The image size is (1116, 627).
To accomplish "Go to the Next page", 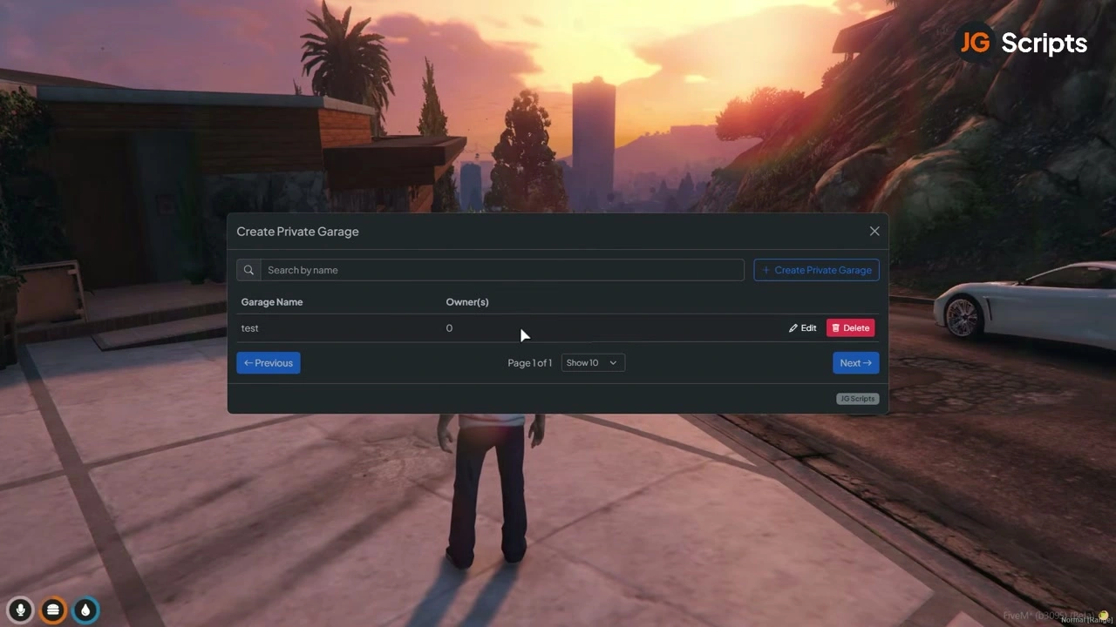I will click(x=855, y=363).
